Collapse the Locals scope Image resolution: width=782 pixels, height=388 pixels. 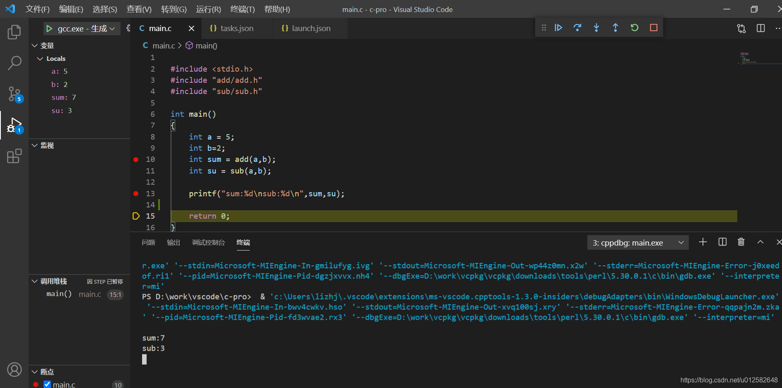coord(40,59)
